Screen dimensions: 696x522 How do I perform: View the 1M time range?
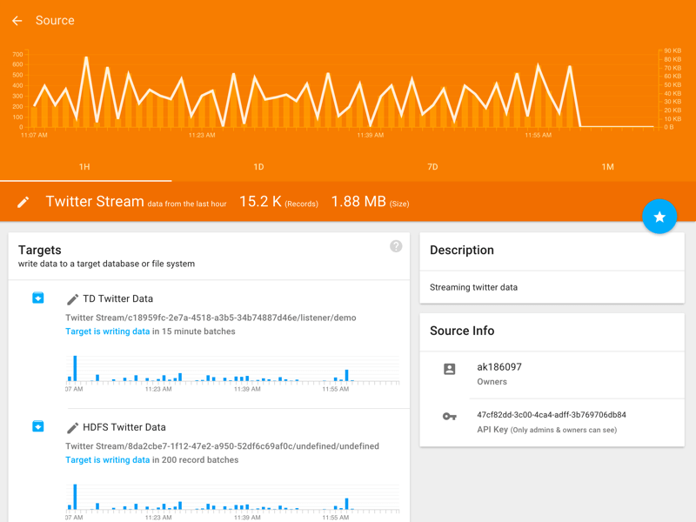606,166
